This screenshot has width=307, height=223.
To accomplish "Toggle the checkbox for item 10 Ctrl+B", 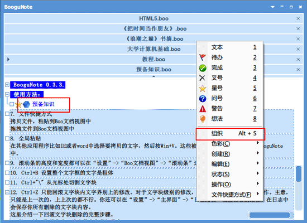I will point(7,173).
